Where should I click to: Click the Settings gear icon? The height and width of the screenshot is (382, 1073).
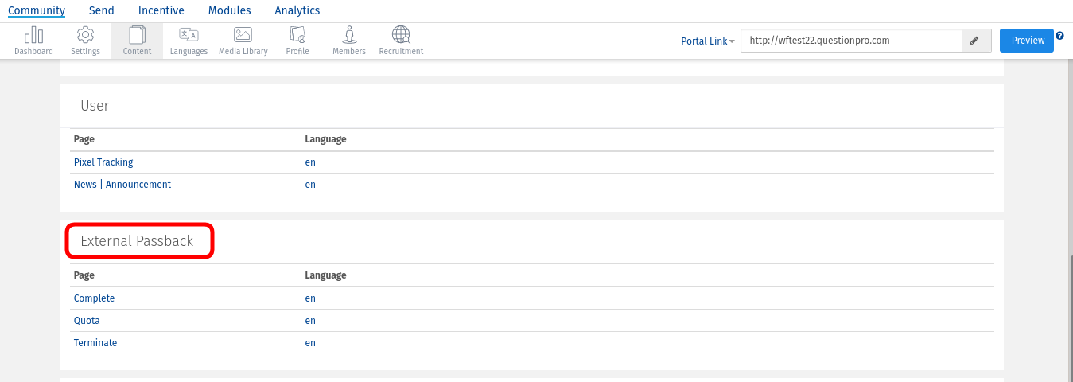click(85, 36)
